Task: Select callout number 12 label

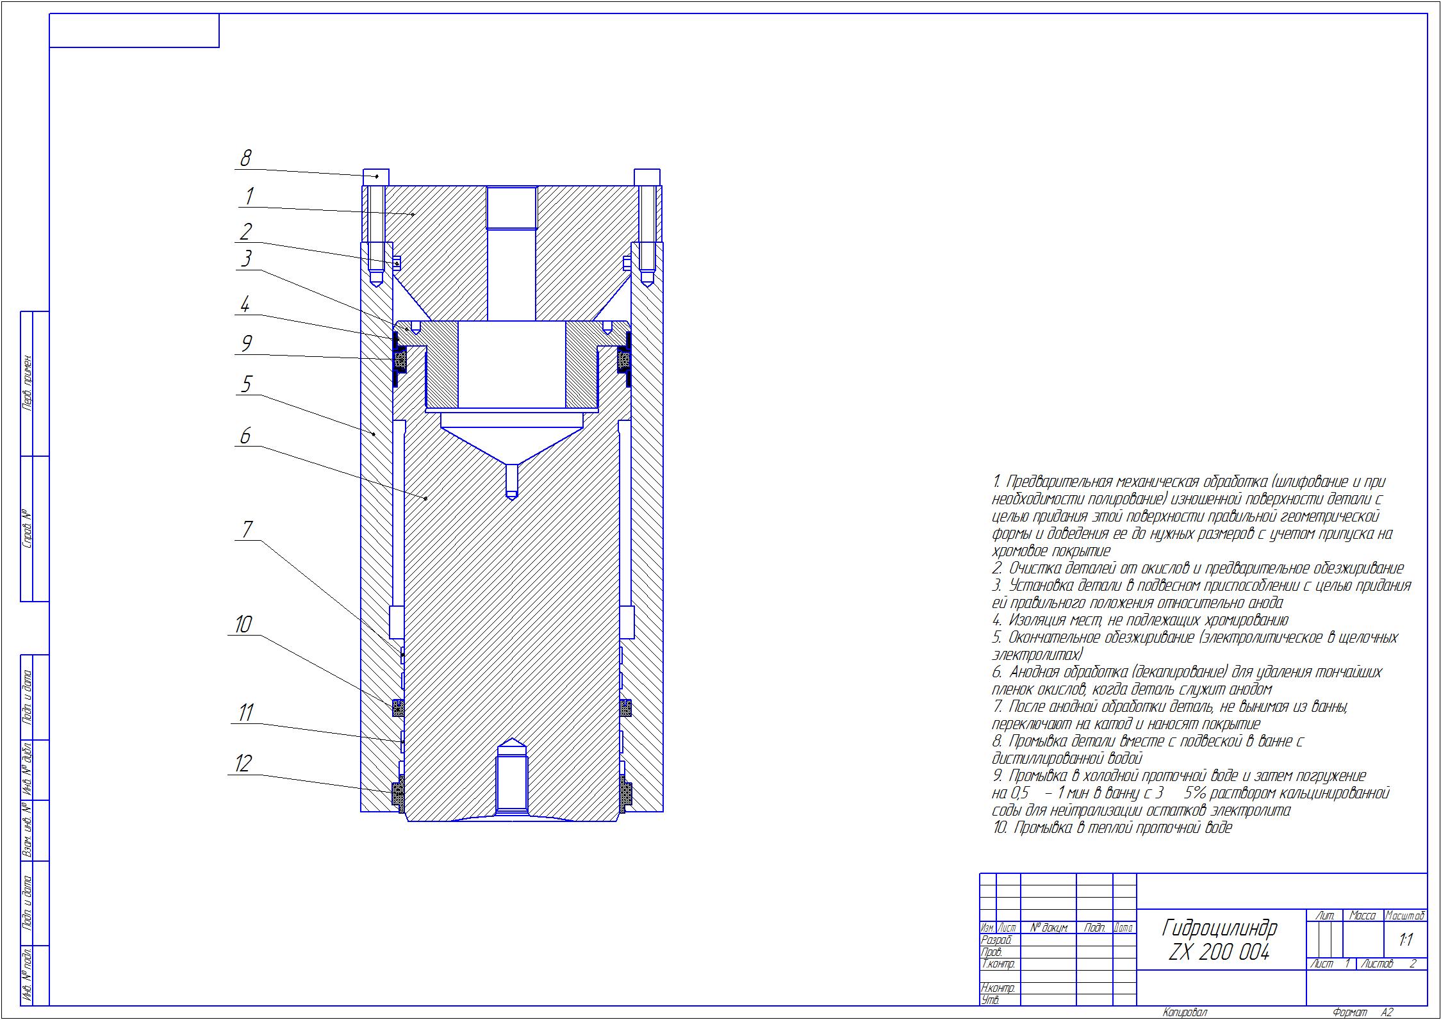Action: 243,763
